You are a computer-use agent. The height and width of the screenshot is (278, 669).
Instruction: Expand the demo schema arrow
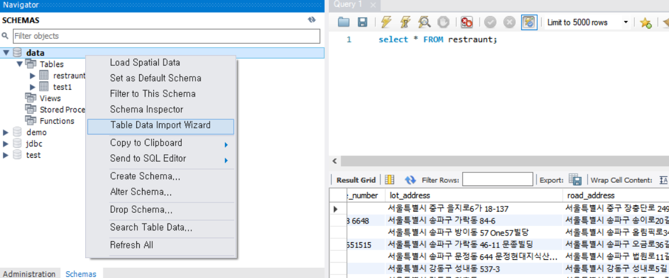point(6,133)
